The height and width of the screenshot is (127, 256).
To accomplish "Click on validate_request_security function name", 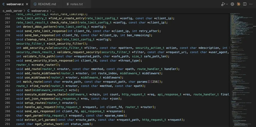I will (x=78, y=52).
